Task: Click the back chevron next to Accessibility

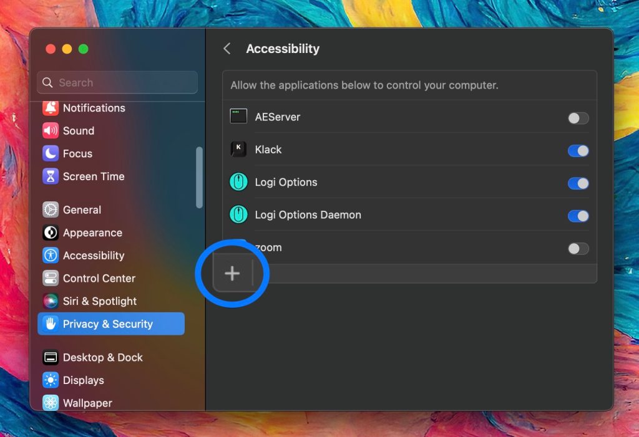Action: click(x=227, y=48)
